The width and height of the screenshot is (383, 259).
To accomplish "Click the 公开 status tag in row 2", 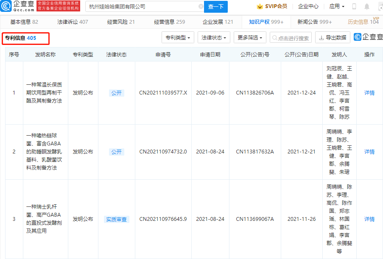I will [117, 152].
